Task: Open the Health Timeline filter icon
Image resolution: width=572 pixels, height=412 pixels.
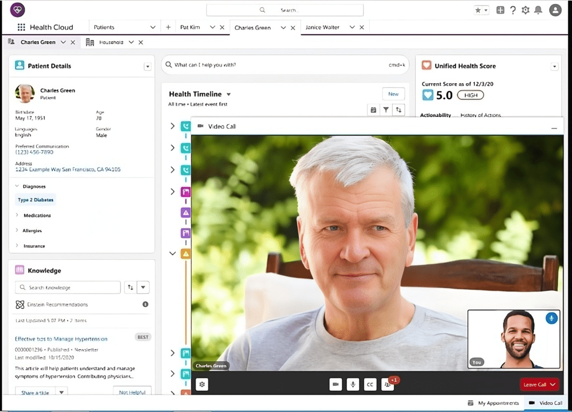Action: tap(385, 110)
